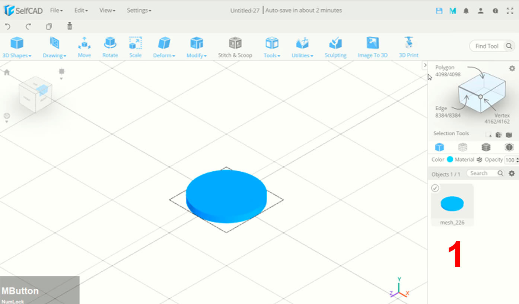
Task: Enable the fourth cube render mode
Action: coord(509,147)
